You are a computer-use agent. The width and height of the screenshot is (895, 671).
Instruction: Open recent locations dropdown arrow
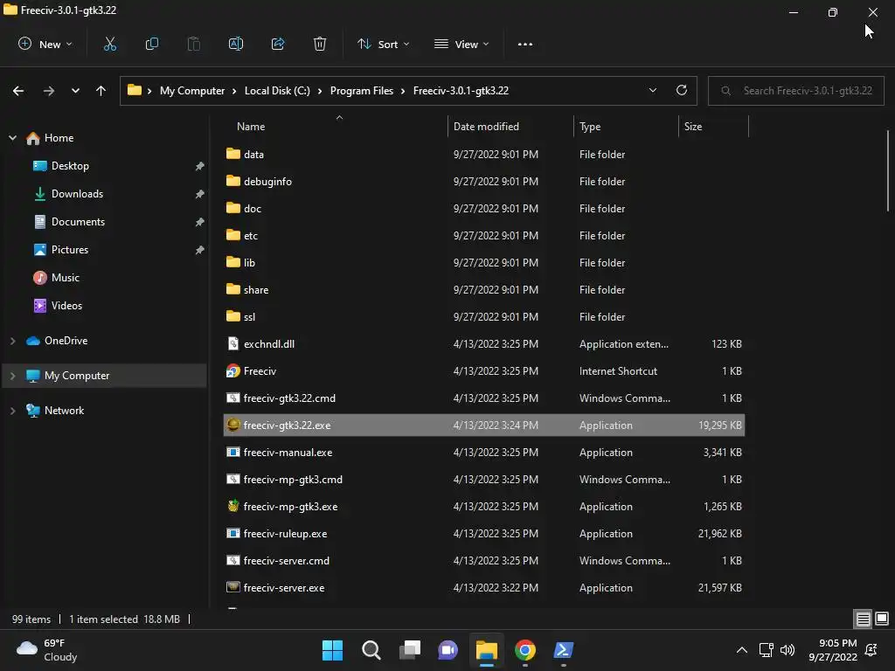click(x=75, y=91)
